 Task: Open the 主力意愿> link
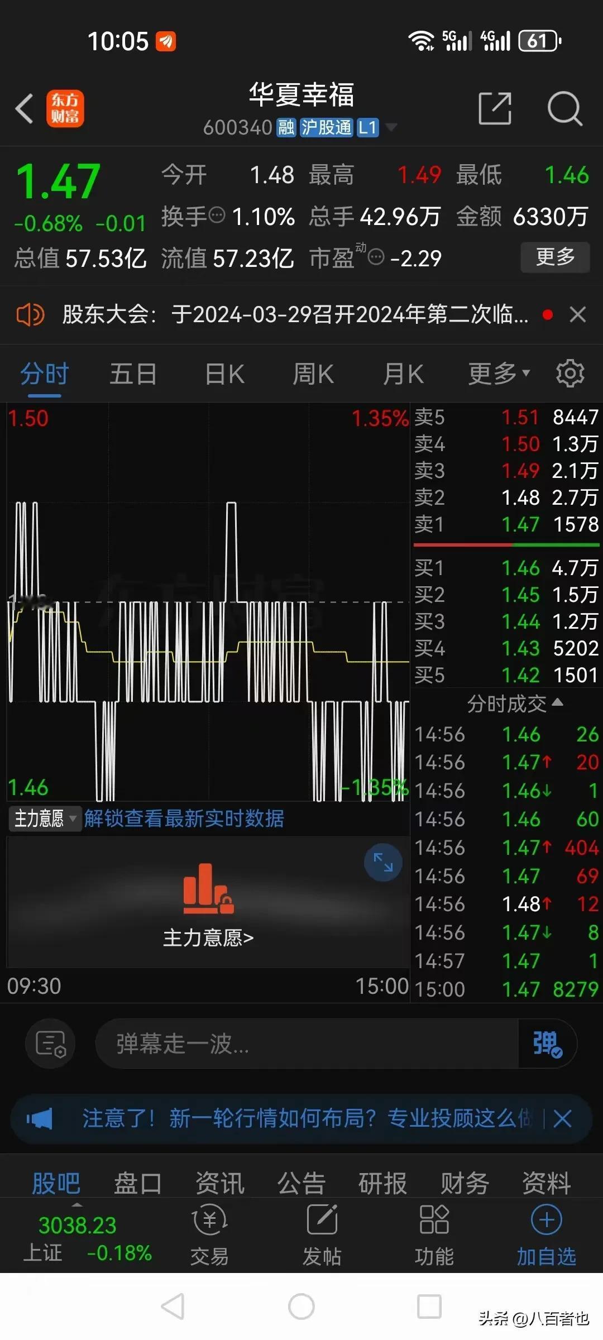[208, 938]
